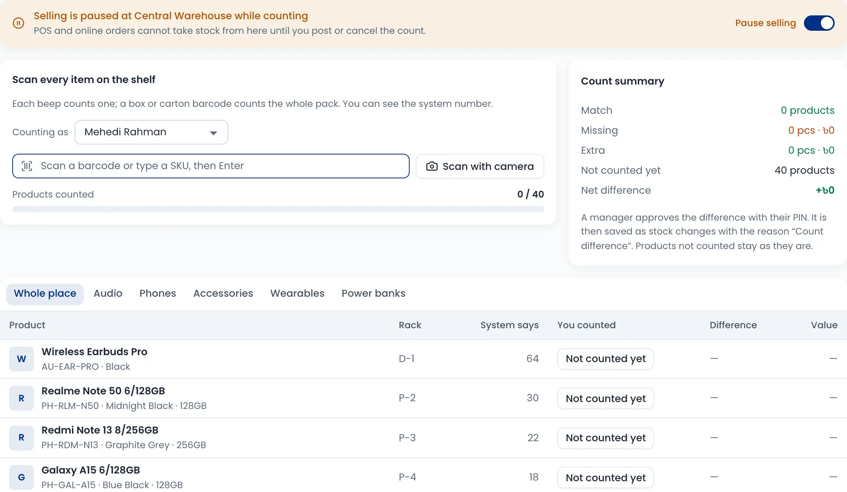
Task: Click the R avatar for Realme Note 50
Action: 22,398
